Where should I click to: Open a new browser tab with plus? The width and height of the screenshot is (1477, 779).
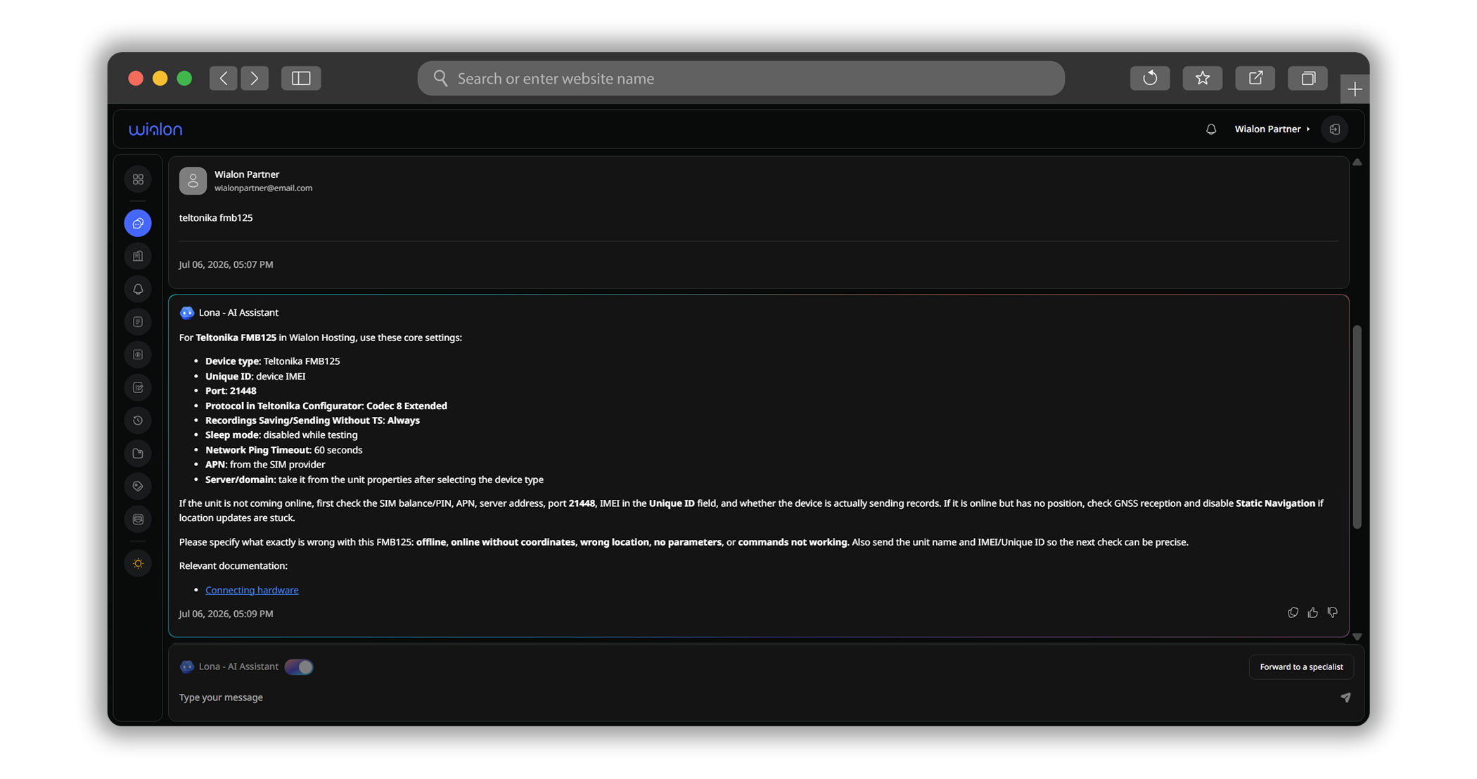coord(1355,89)
